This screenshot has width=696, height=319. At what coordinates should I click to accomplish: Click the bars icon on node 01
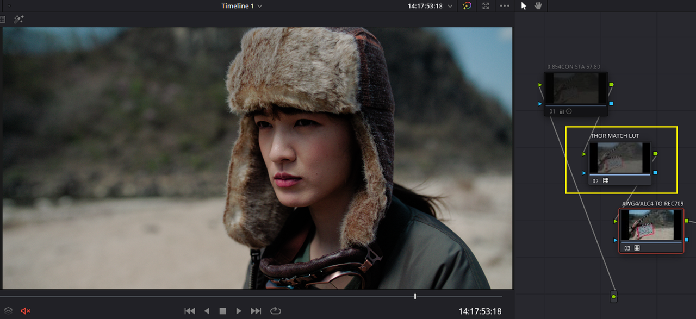(562, 111)
